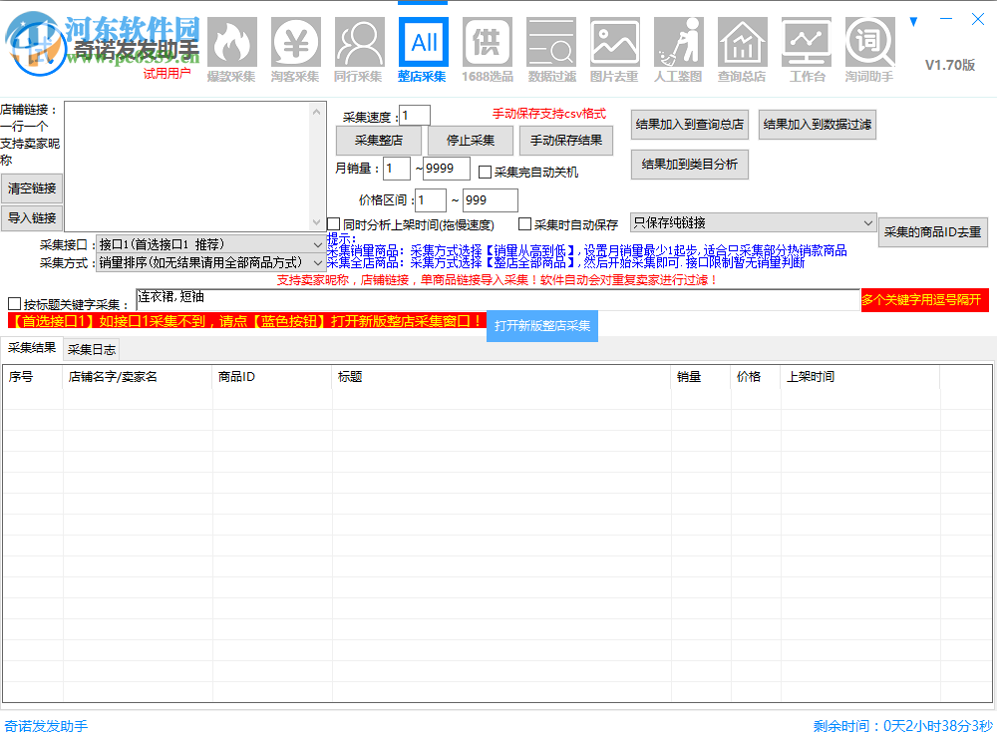
Task: Expand the 采集方式 dropdown
Action: (210, 262)
